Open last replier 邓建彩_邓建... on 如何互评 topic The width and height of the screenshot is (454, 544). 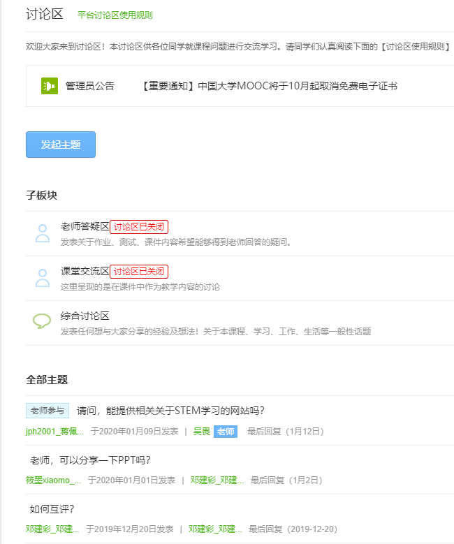pyautogui.click(x=215, y=529)
